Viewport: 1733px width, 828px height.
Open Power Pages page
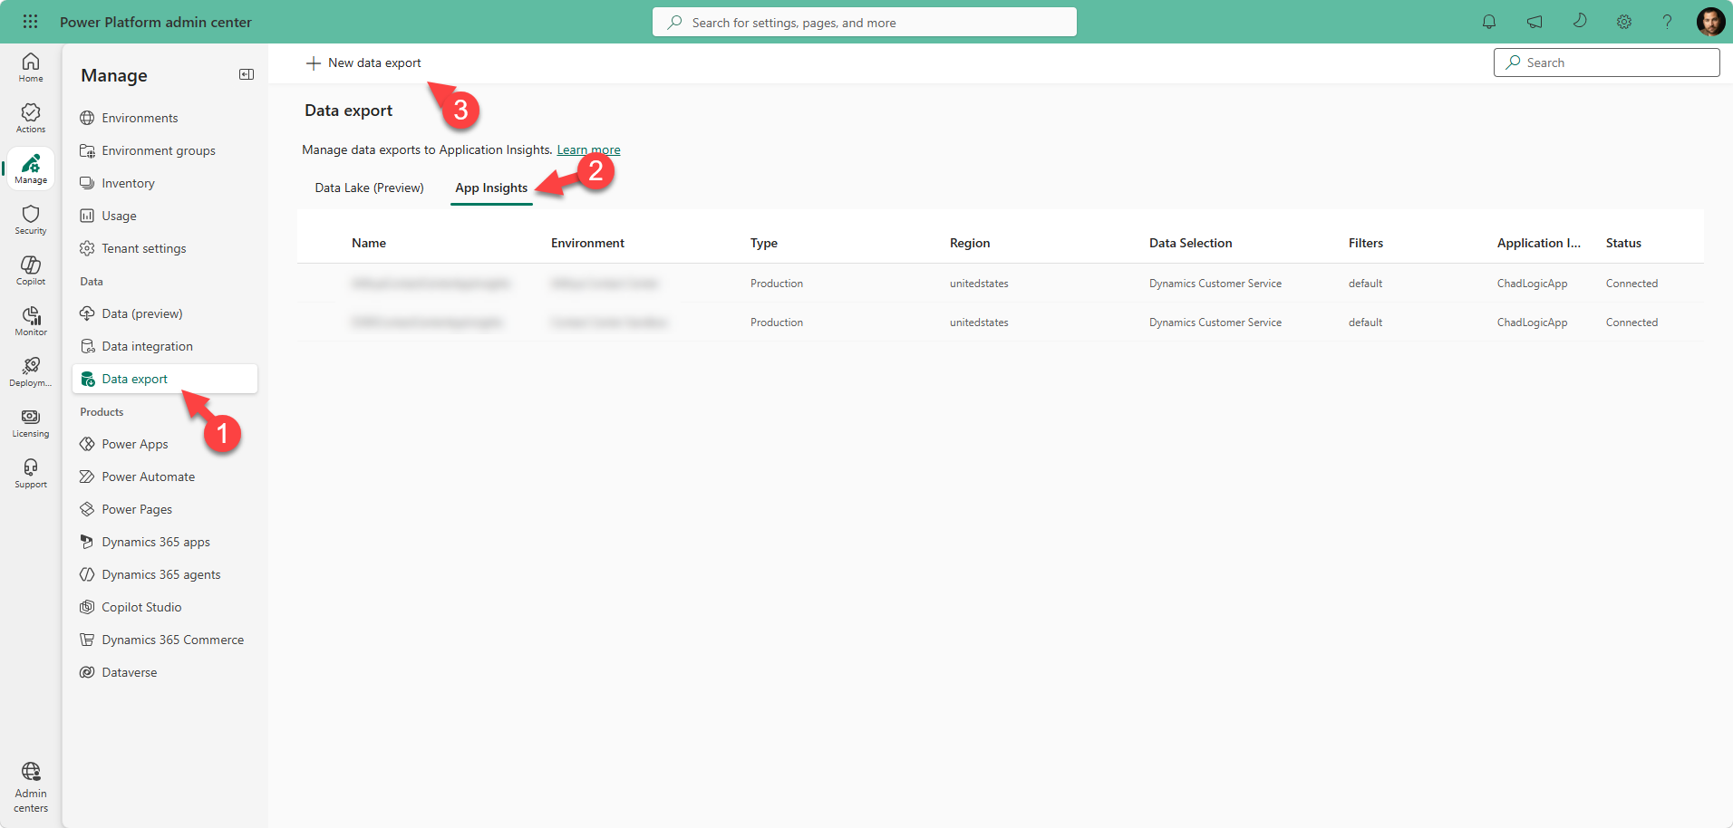tap(165, 509)
